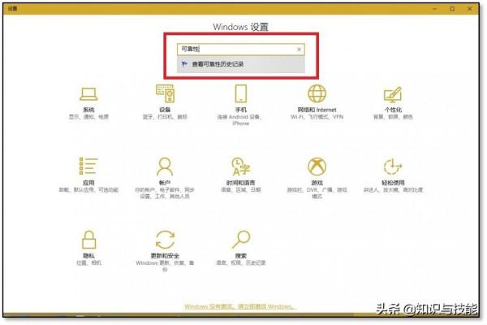Click the 个性化 label text
This screenshot has height=325, width=487.
393,110
